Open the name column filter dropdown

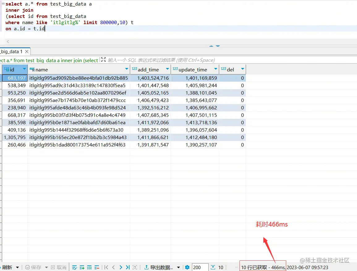(127, 69)
